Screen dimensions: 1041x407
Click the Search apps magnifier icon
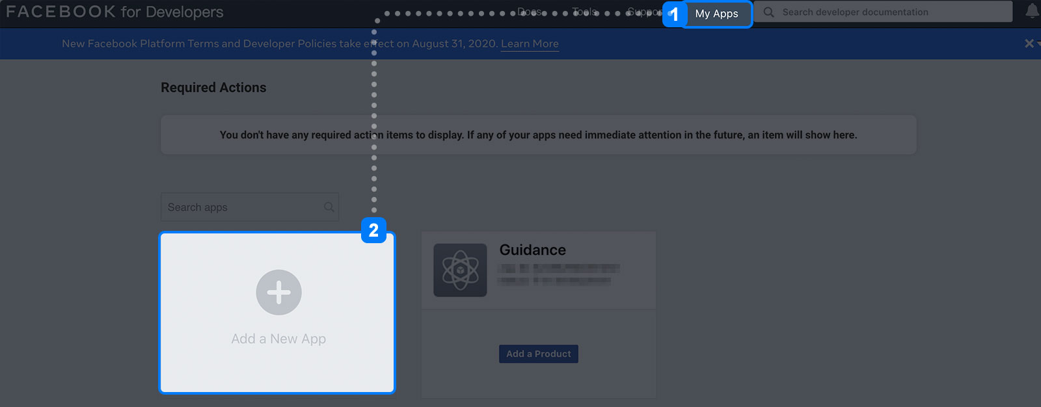coord(329,207)
